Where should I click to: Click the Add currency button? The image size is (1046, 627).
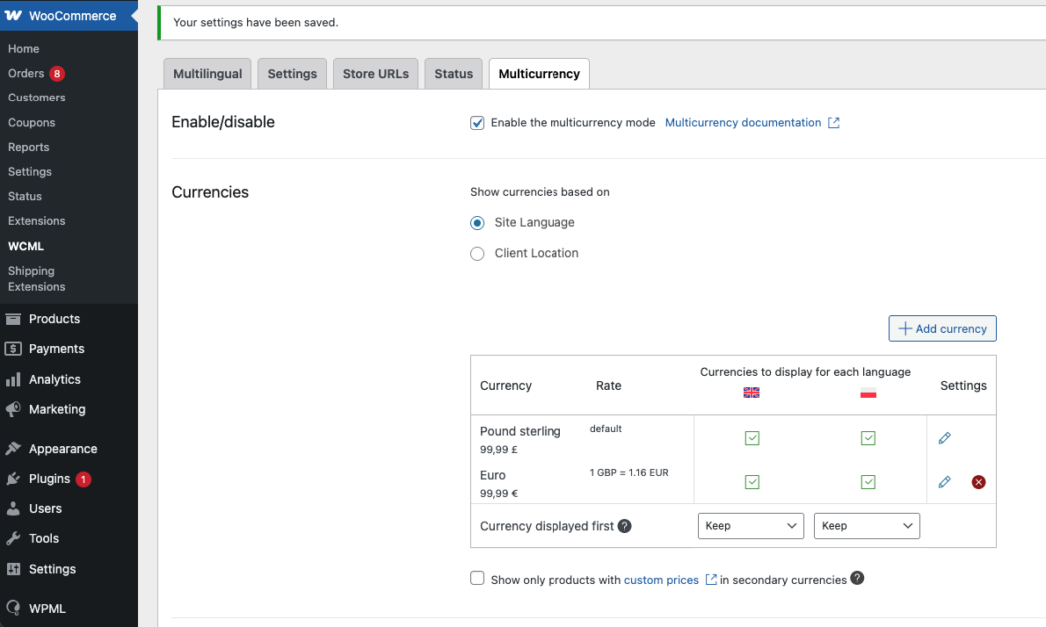[x=942, y=328]
